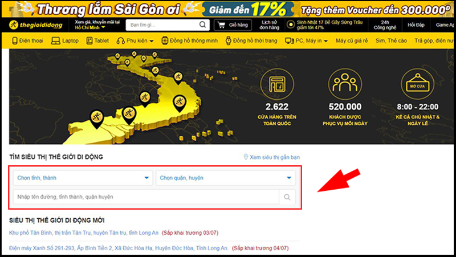Open the Chọn tỉnh, thành dropdown
The image size is (456, 257).
[83, 178]
